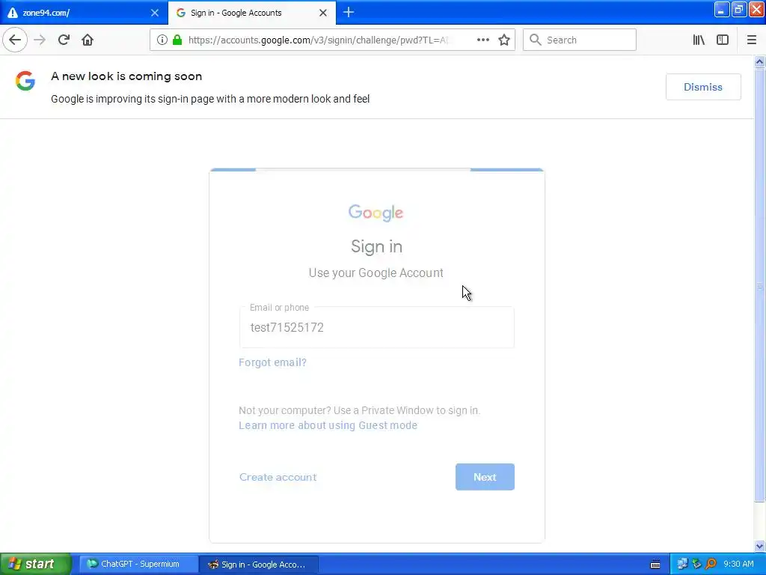Show site information icon in address bar
The width and height of the screenshot is (766, 575).
(162, 40)
